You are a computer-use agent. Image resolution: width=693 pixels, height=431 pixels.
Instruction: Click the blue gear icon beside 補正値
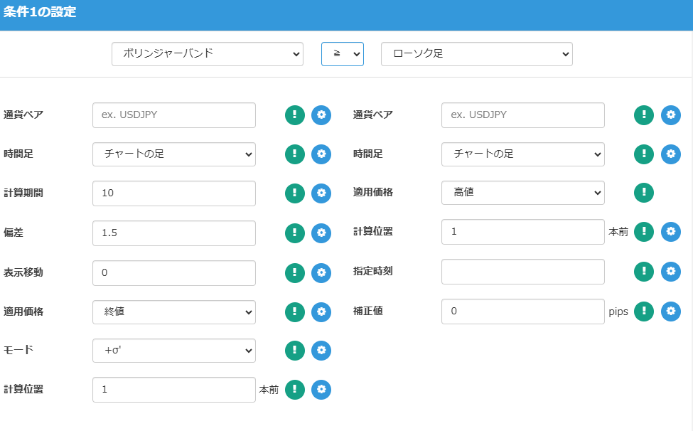coord(670,311)
